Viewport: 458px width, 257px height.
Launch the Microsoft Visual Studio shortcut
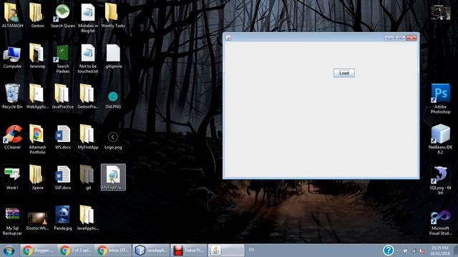tap(441, 223)
